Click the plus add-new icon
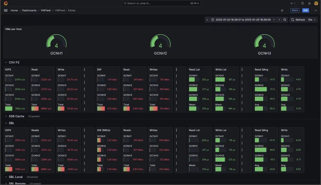Image resolution: width=321 pixels, height=185 pixels. (x=291, y=3)
